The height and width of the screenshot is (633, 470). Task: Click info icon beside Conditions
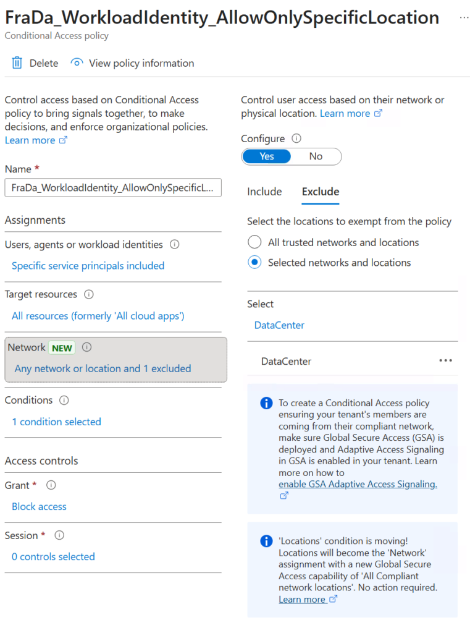pyautogui.click(x=64, y=400)
